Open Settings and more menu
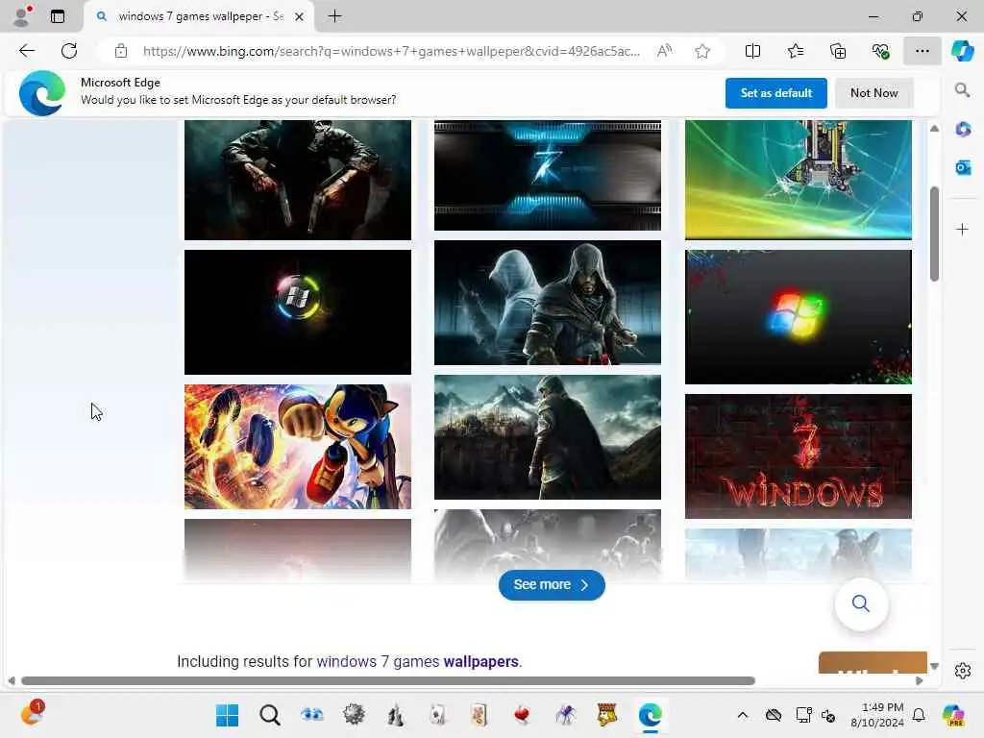 pyautogui.click(x=922, y=51)
